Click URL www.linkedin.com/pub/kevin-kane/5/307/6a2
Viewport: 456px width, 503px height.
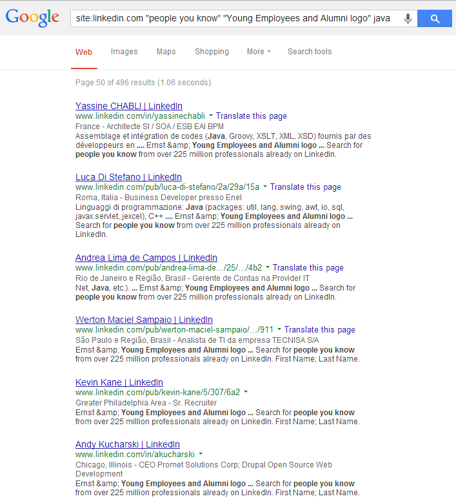point(157,393)
